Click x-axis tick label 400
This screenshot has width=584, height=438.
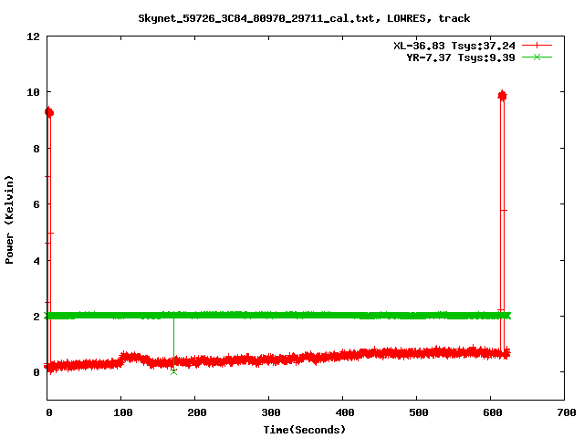pos(345,412)
